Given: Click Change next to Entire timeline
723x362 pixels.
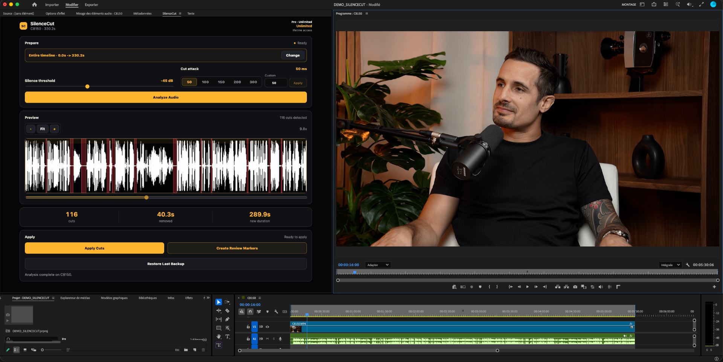Looking at the screenshot, I should coord(293,55).
